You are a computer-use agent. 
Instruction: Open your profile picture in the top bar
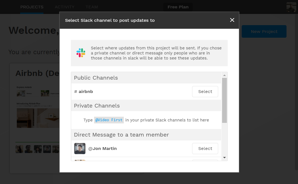pos(291,7)
